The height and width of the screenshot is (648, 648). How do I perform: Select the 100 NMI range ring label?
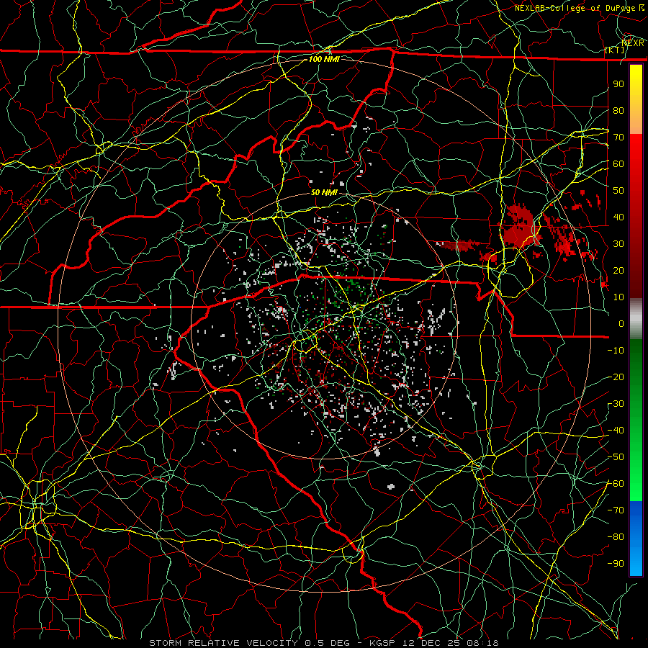(324, 59)
